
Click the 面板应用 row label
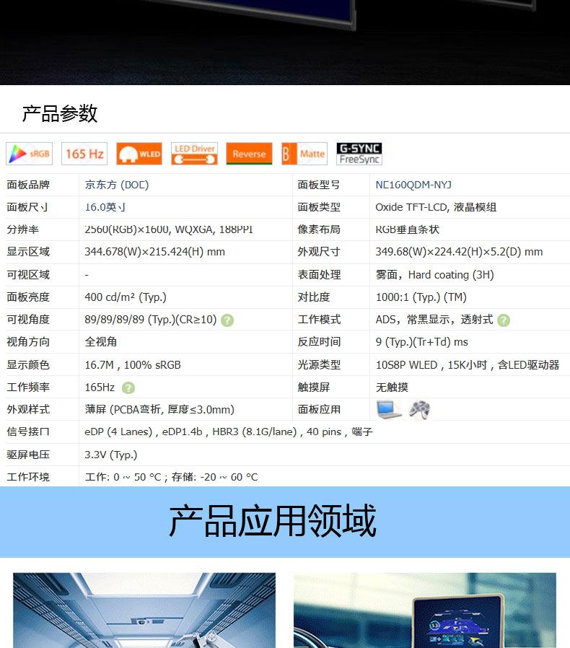tap(319, 410)
